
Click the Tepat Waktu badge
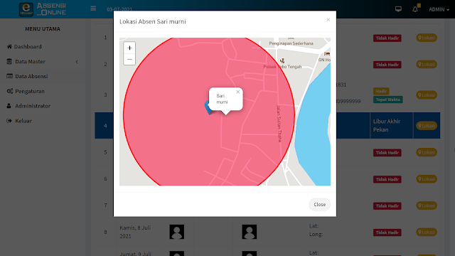click(x=387, y=100)
